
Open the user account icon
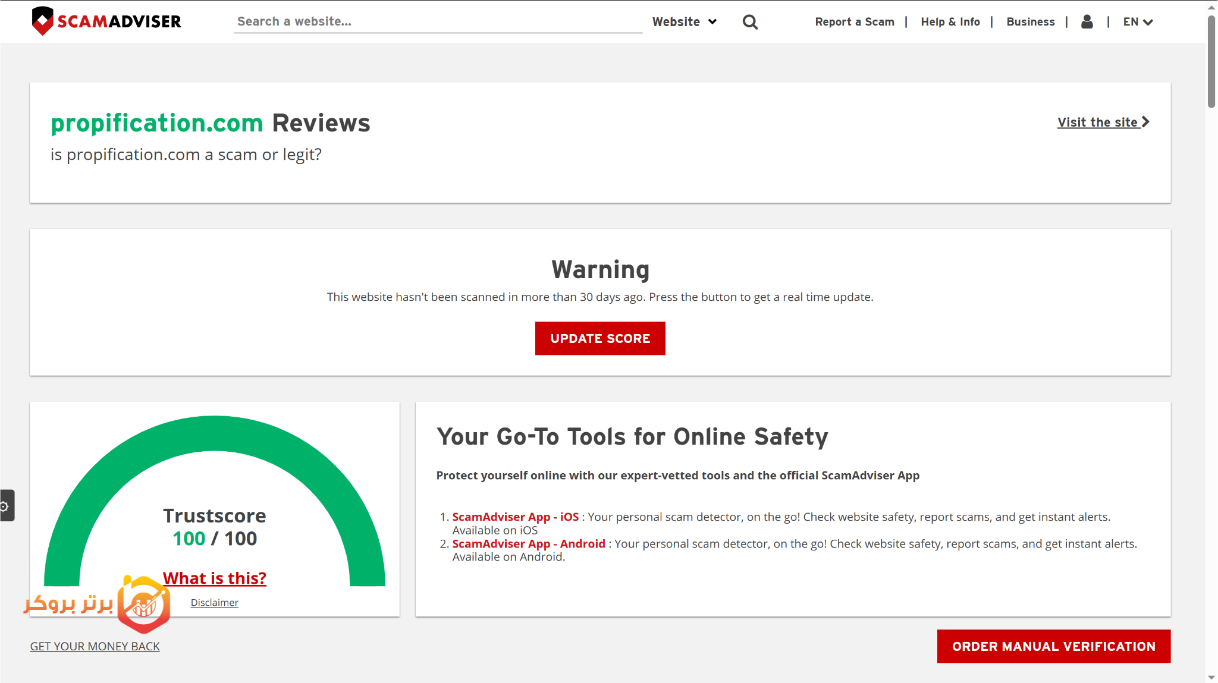tap(1087, 22)
